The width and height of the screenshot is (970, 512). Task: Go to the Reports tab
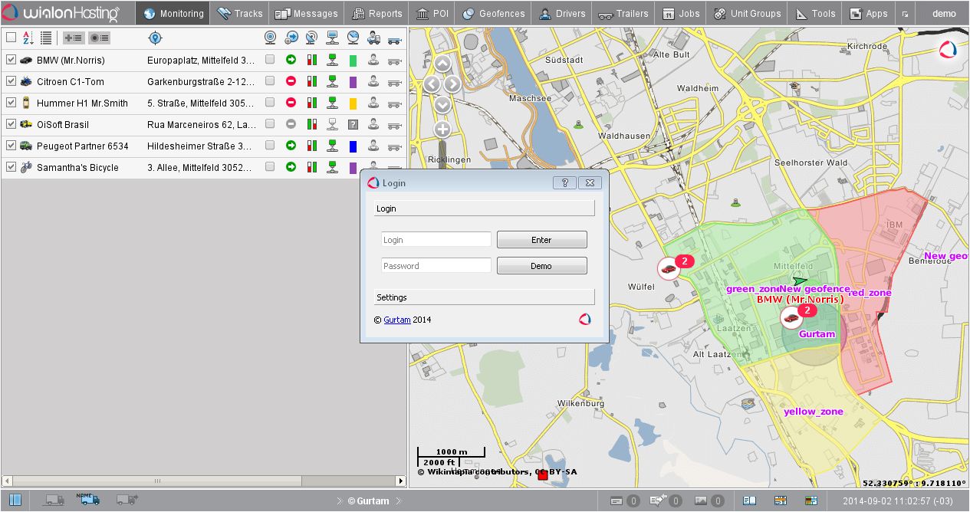[377, 13]
